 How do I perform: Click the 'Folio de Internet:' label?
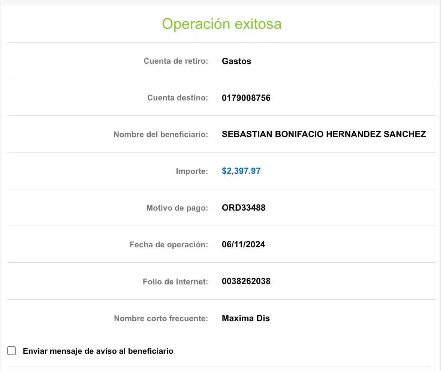point(175,282)
